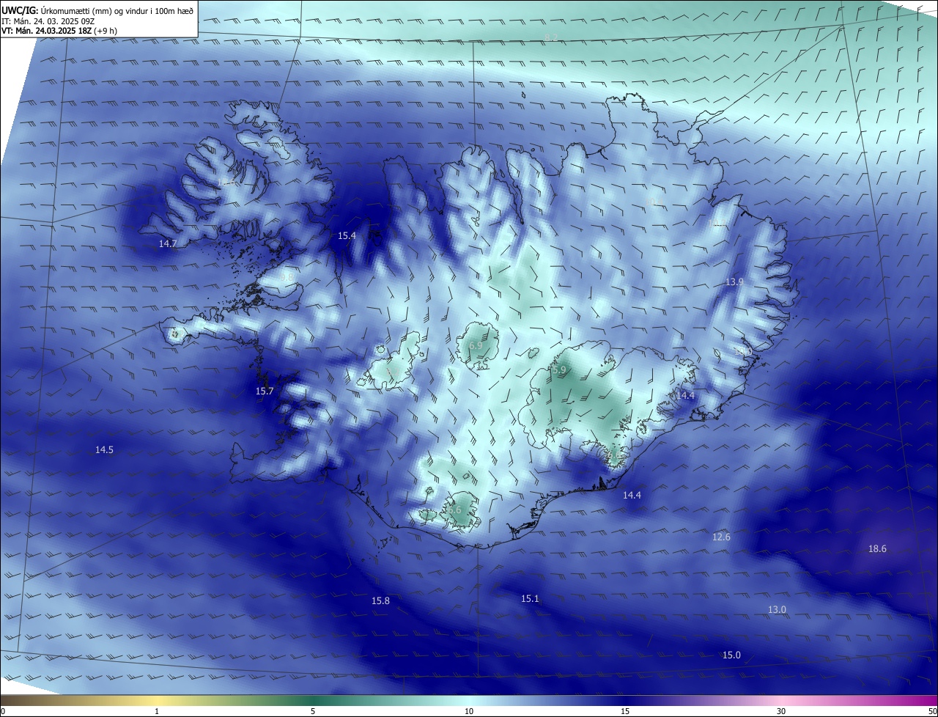Screen dimensions: 938x717
Task: Click the 0 tick on the color scale
Action: 3,711
